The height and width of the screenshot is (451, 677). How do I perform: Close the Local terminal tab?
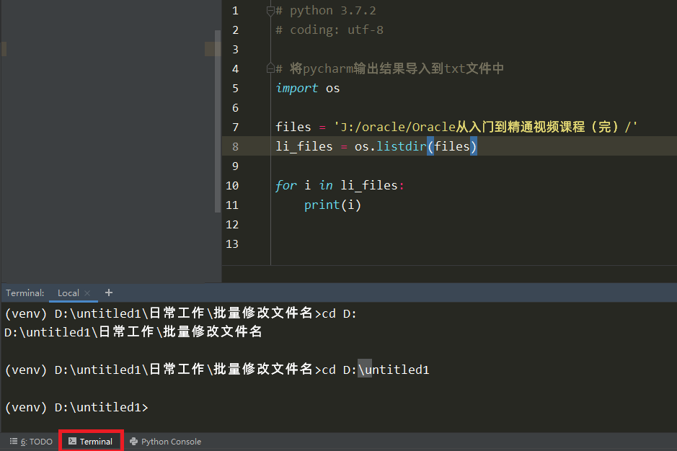pos(88,293)
